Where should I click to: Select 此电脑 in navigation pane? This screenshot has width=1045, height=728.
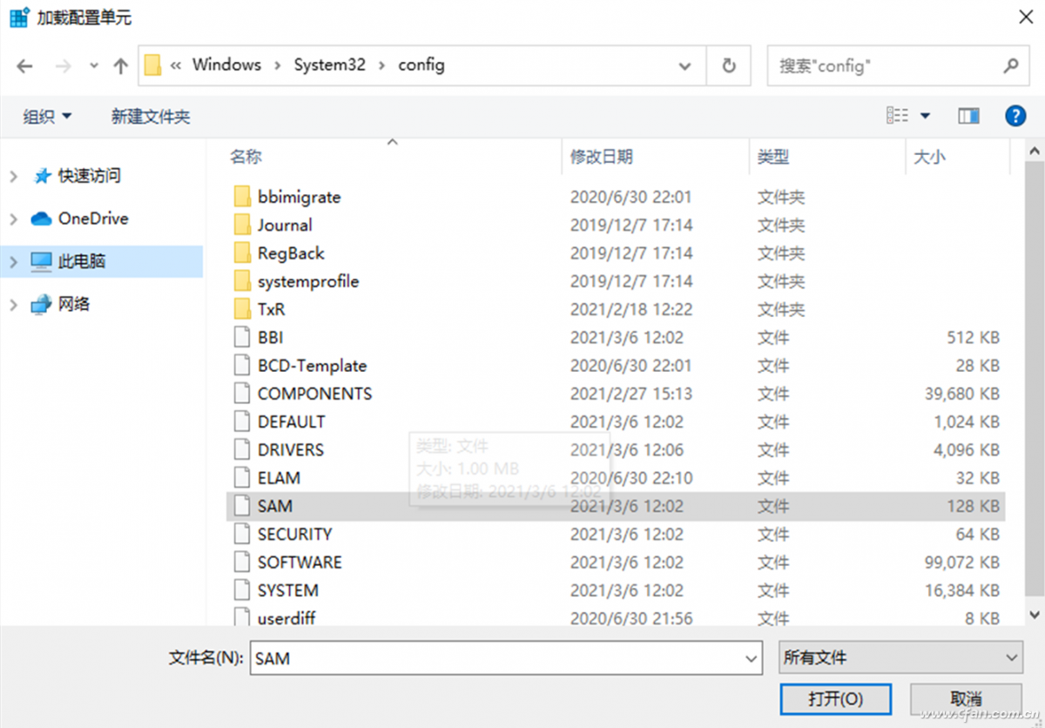82,261
